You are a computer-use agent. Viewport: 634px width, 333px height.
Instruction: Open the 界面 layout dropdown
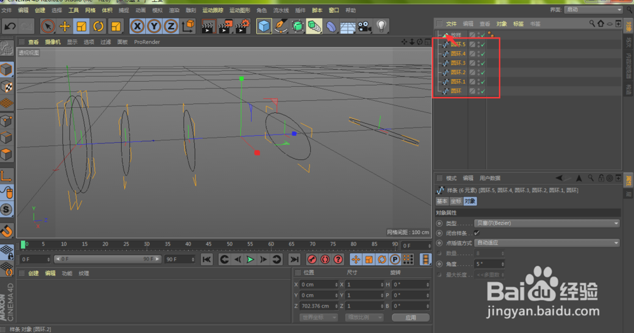click(x=593, y=10)
